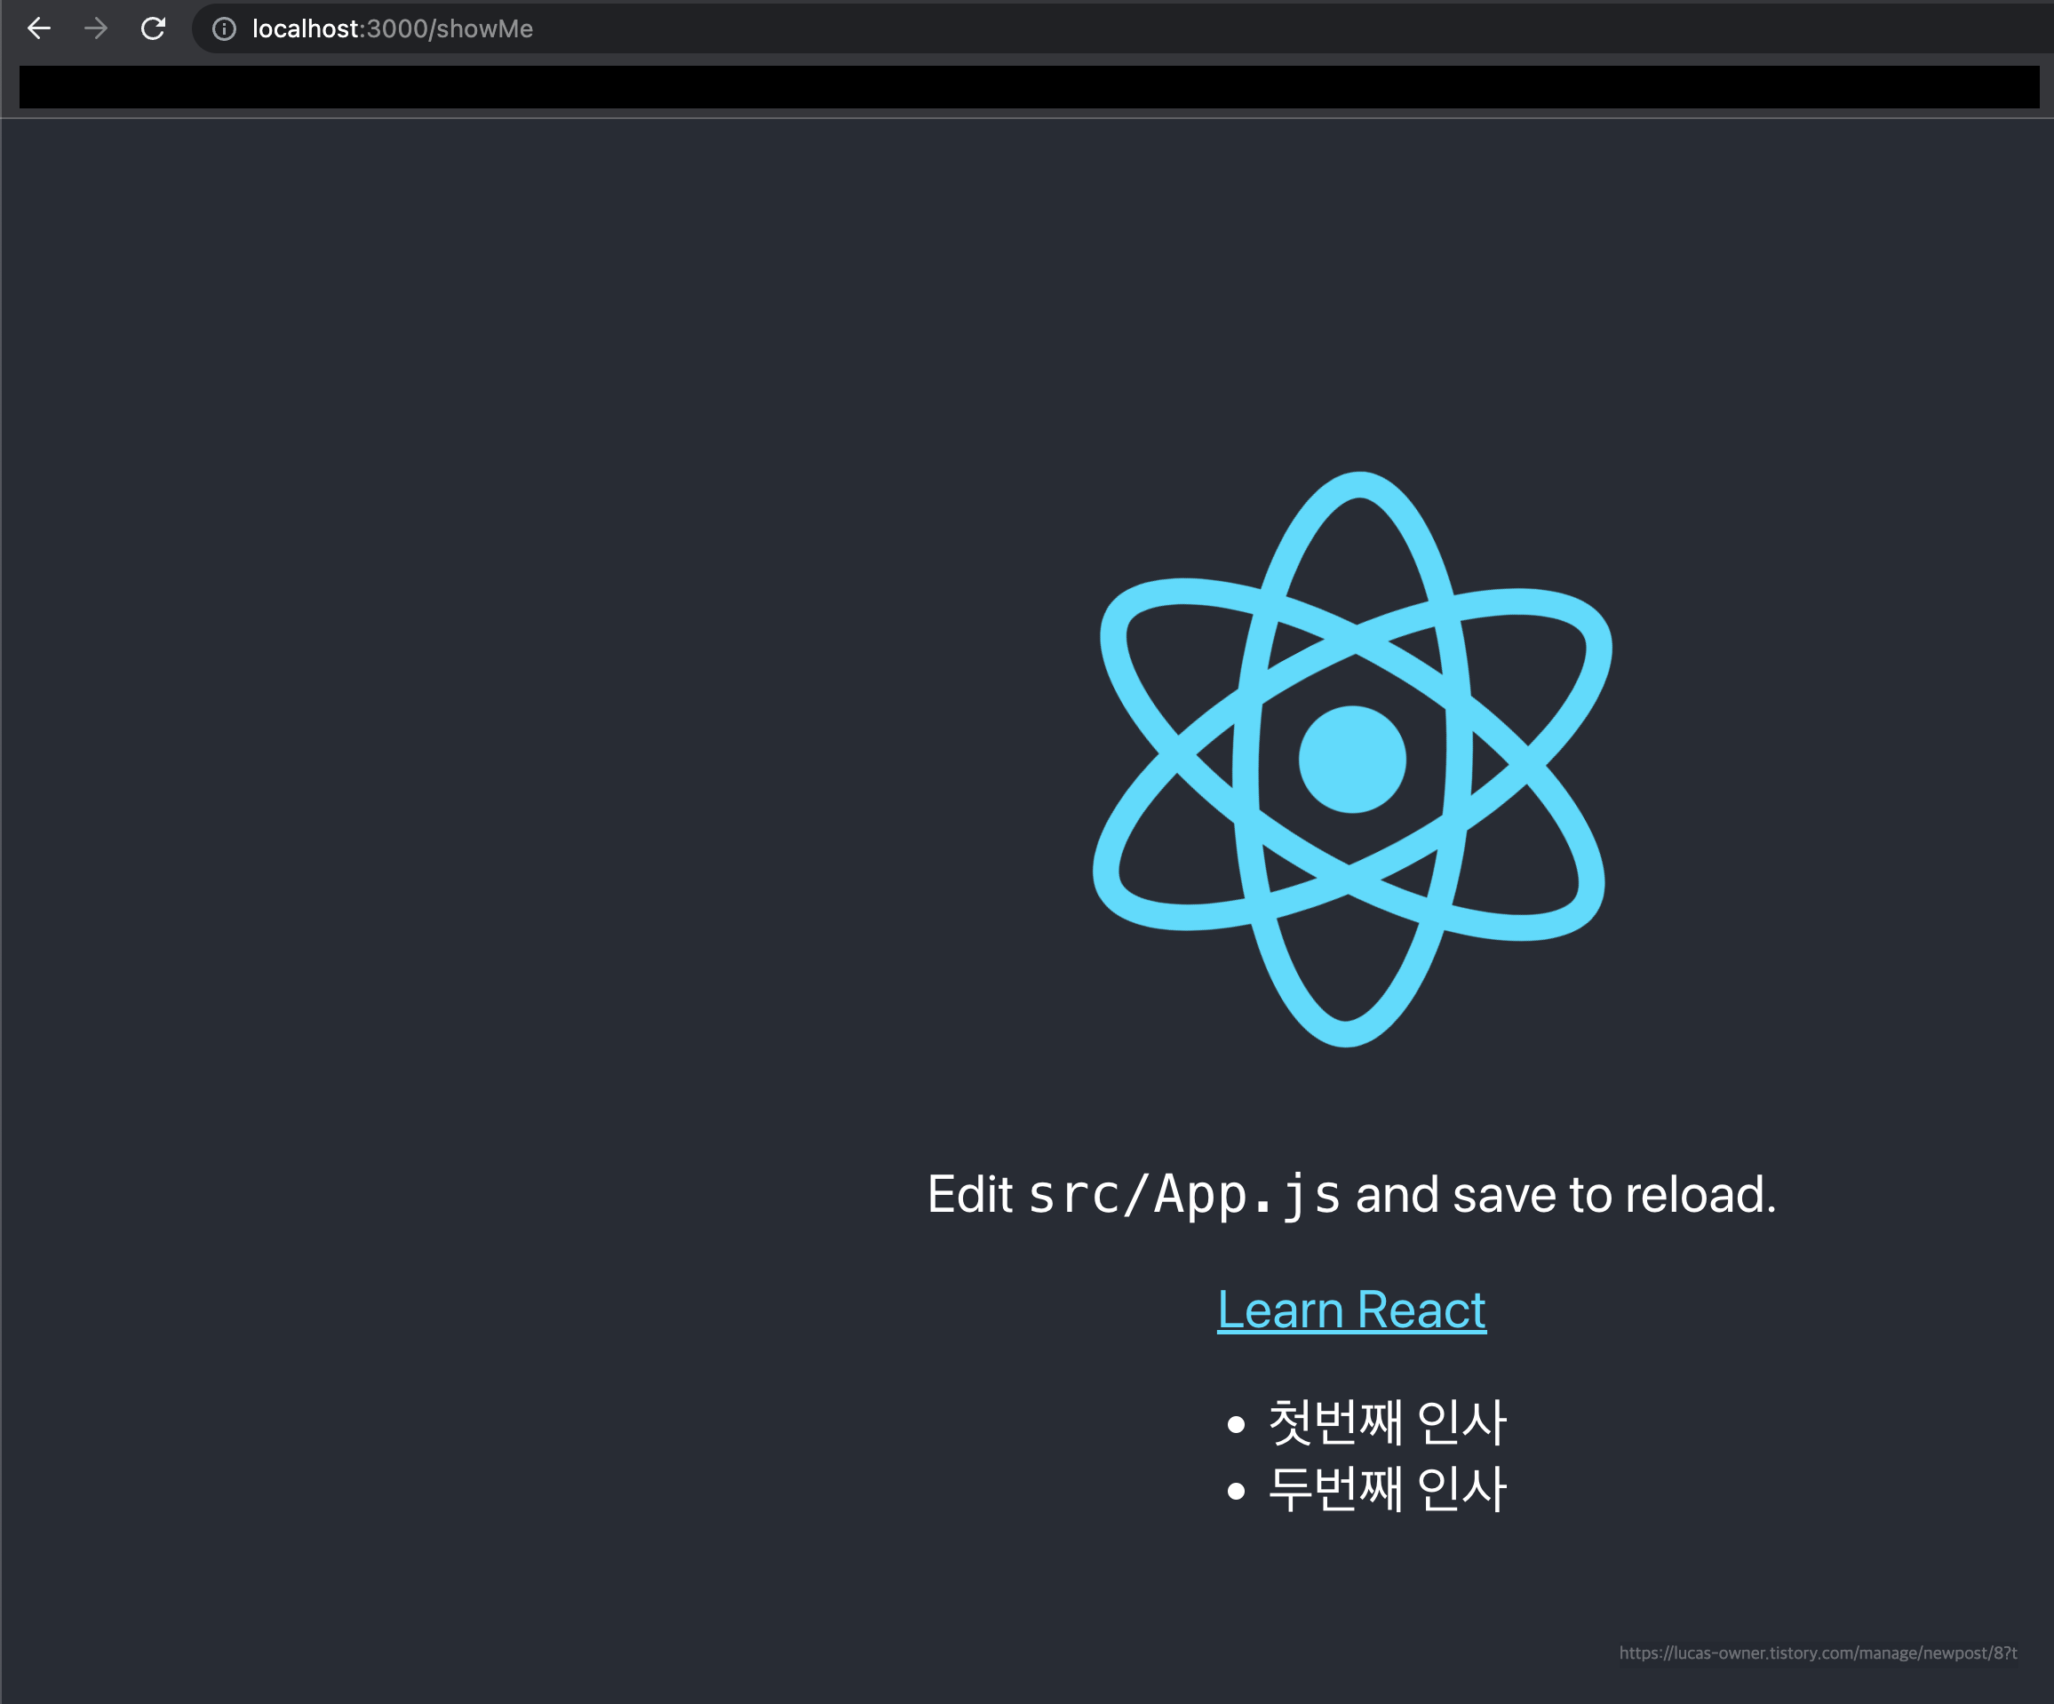Click the bullet before 첫번째 인사
Viewport: 2054px width, 1704px height.
coord(1236,1424)
